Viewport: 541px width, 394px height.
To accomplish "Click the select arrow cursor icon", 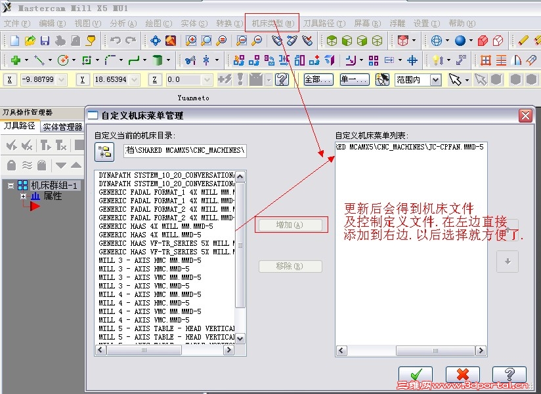I will (x=455, y=80).
